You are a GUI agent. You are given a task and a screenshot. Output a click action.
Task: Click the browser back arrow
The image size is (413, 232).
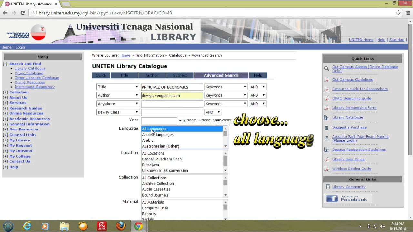[5, 13]
